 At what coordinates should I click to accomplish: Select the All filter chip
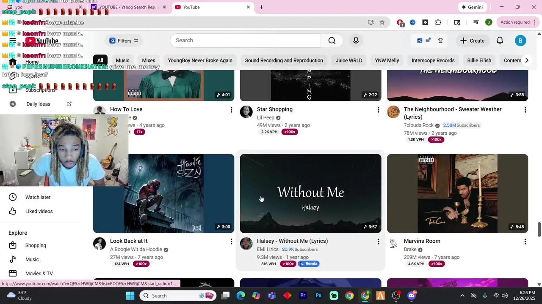pyautogui.click(x=100, y=60)
